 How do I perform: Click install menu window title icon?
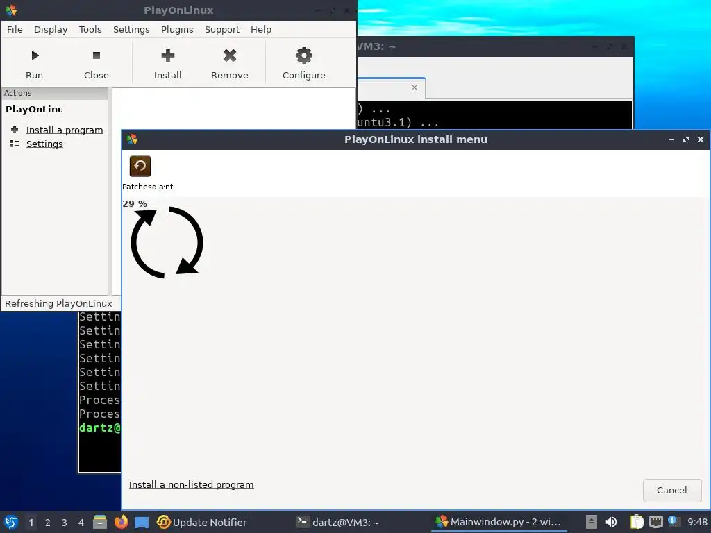(x=132, y=139)
